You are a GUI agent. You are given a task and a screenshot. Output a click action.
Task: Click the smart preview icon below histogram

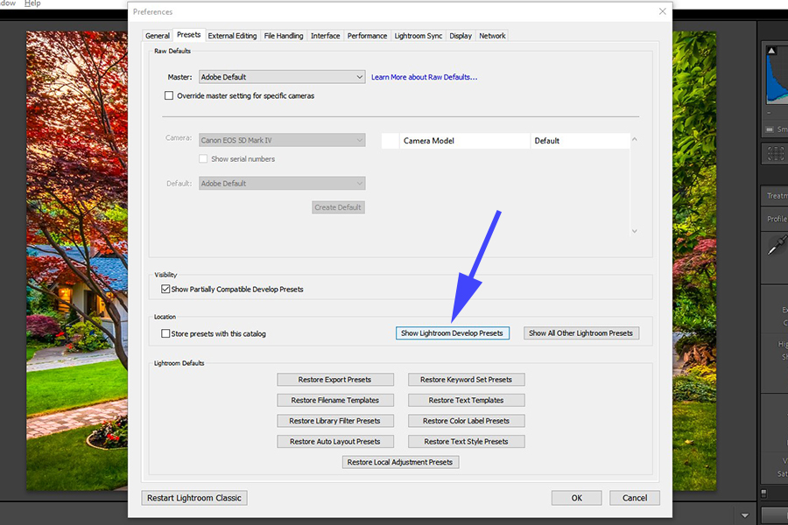coord(770,129)
